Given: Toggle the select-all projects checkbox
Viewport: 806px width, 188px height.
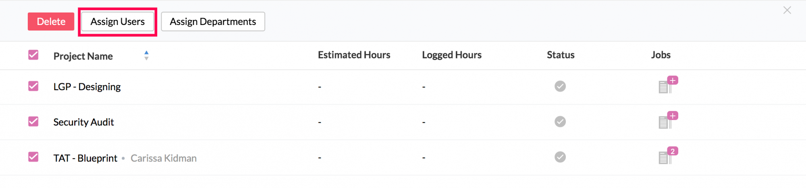Looking at the screenshot, I should pyautogui.click(x=33, y=55).
